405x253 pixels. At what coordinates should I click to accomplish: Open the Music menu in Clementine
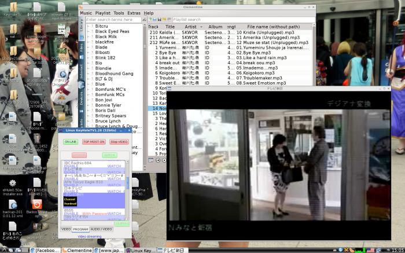coord(86,13)
